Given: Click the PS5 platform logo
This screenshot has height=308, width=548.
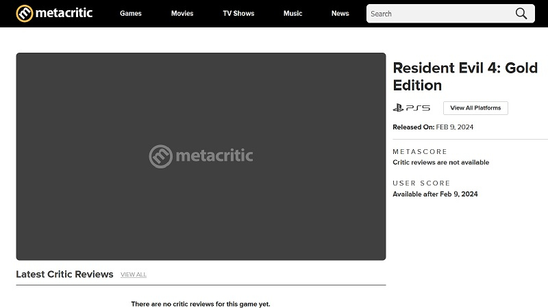Looking at the screenshot, I should (411, 108).
